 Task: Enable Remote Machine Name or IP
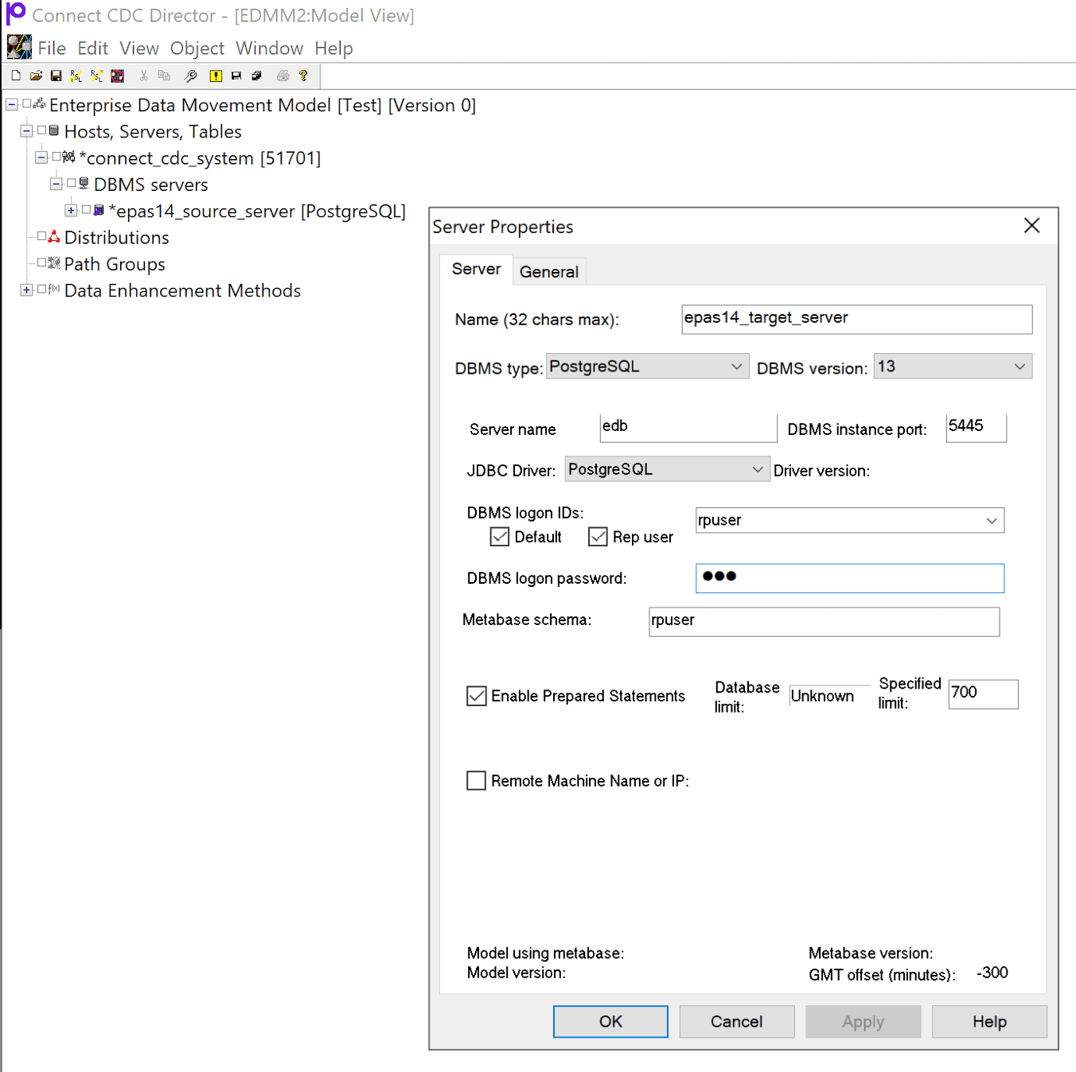(476, 780)
